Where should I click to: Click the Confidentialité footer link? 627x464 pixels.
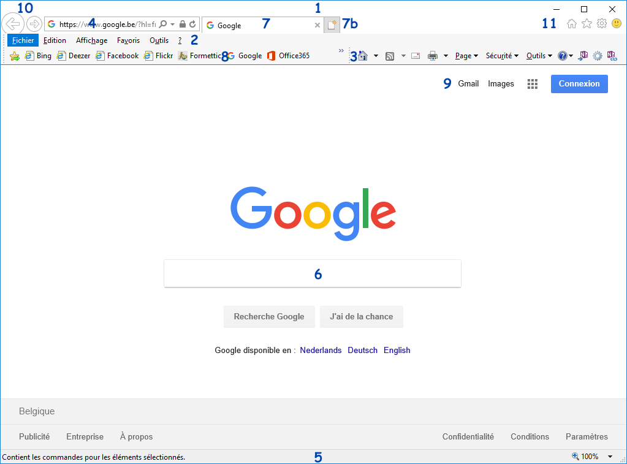pyautogui.click(x=468, y=437)
